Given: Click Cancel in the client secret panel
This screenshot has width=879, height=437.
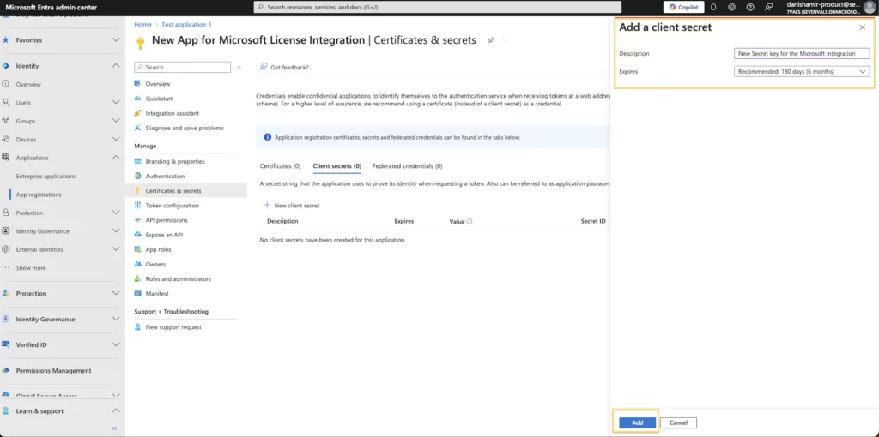Looking at the screenshot, I should click(x=678, y=422).
